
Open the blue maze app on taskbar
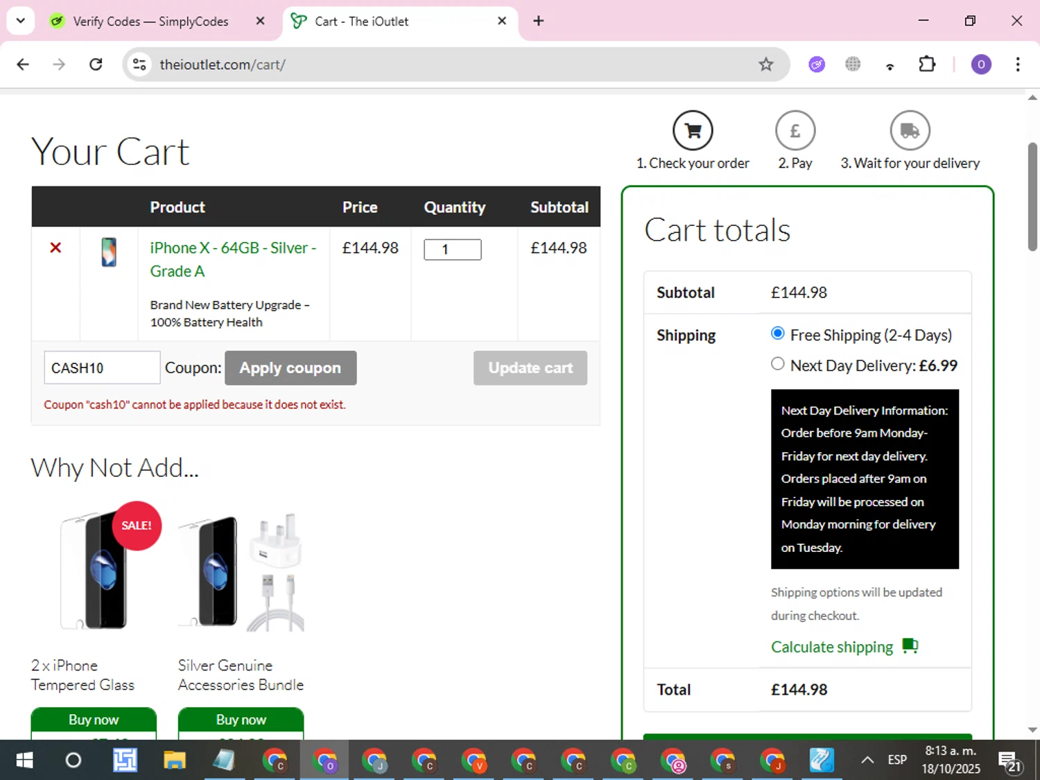click(x=125, y=761)
